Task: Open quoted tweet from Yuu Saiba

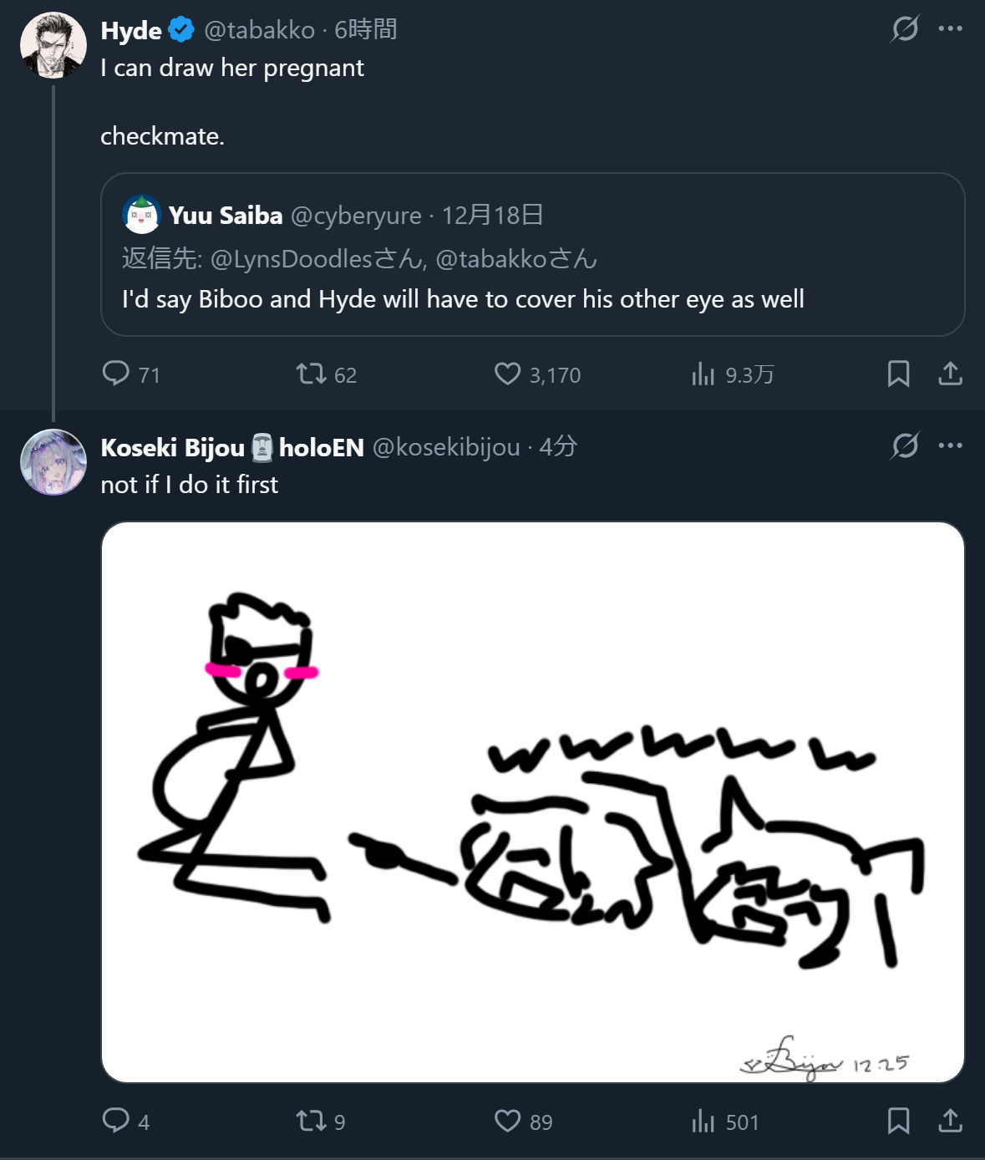Action: (x=532, y=255)
